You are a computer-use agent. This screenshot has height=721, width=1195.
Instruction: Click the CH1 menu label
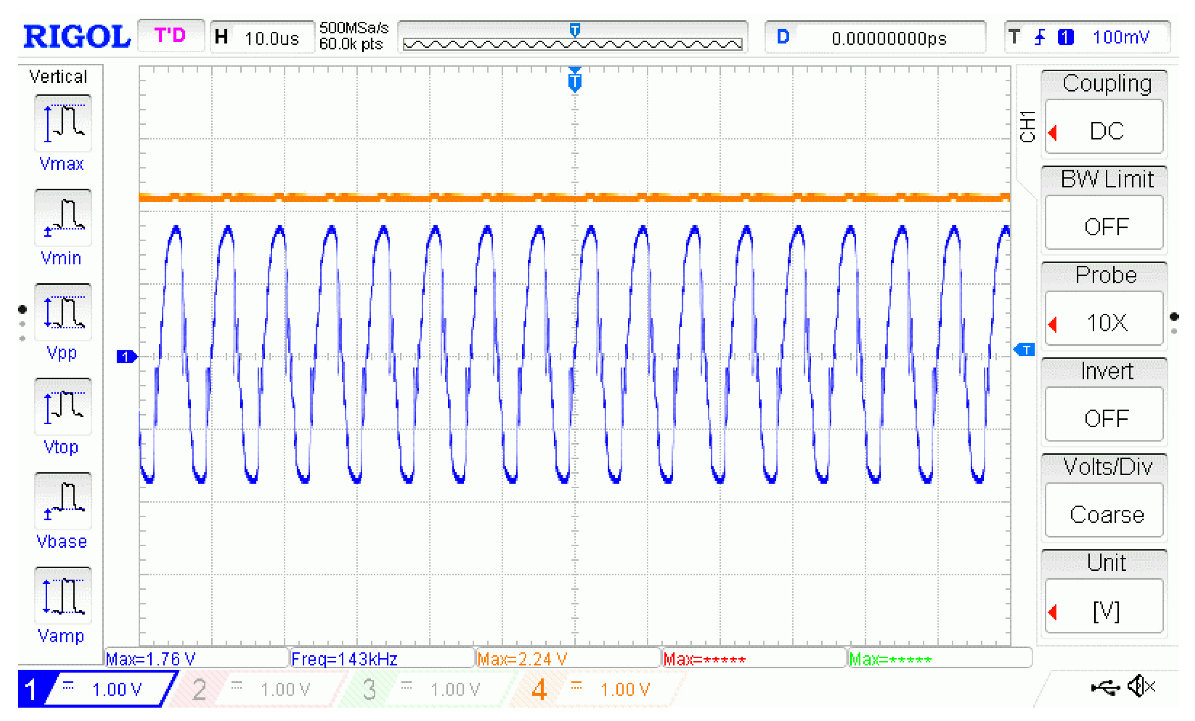pyautogui.click(x=1027, y=127)
